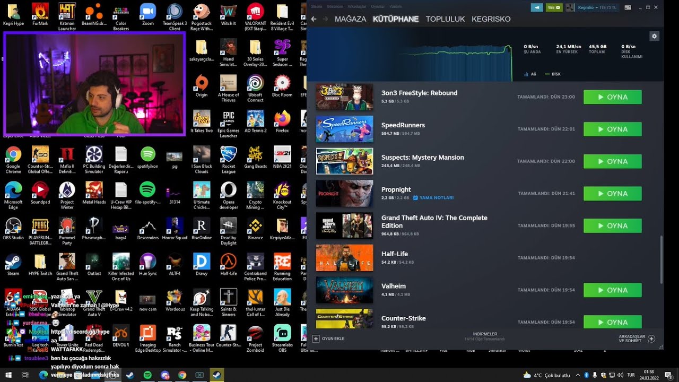Open Windows notification center
Image resolution: width=679 pixels, height=382 pixels.
point(668,375)
